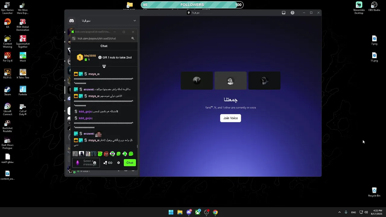Select the rightmost voice participant thumbnail
Screen dimensions: 386x217
(264, 80)
